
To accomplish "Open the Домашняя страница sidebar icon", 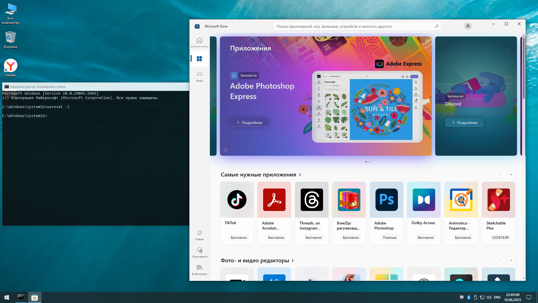I will [x=199, y=42].
